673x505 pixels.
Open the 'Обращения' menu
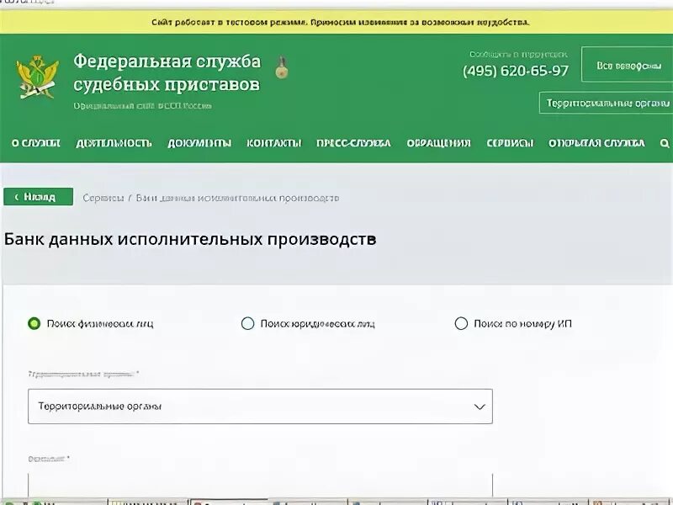439,143
